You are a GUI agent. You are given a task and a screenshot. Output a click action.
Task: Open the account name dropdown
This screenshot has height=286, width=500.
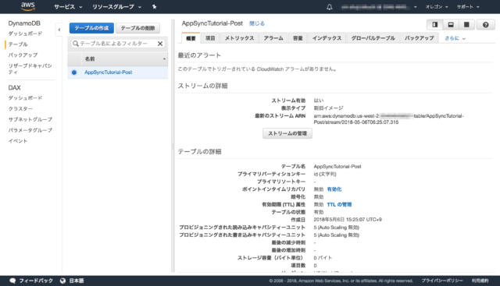[379, 7]
